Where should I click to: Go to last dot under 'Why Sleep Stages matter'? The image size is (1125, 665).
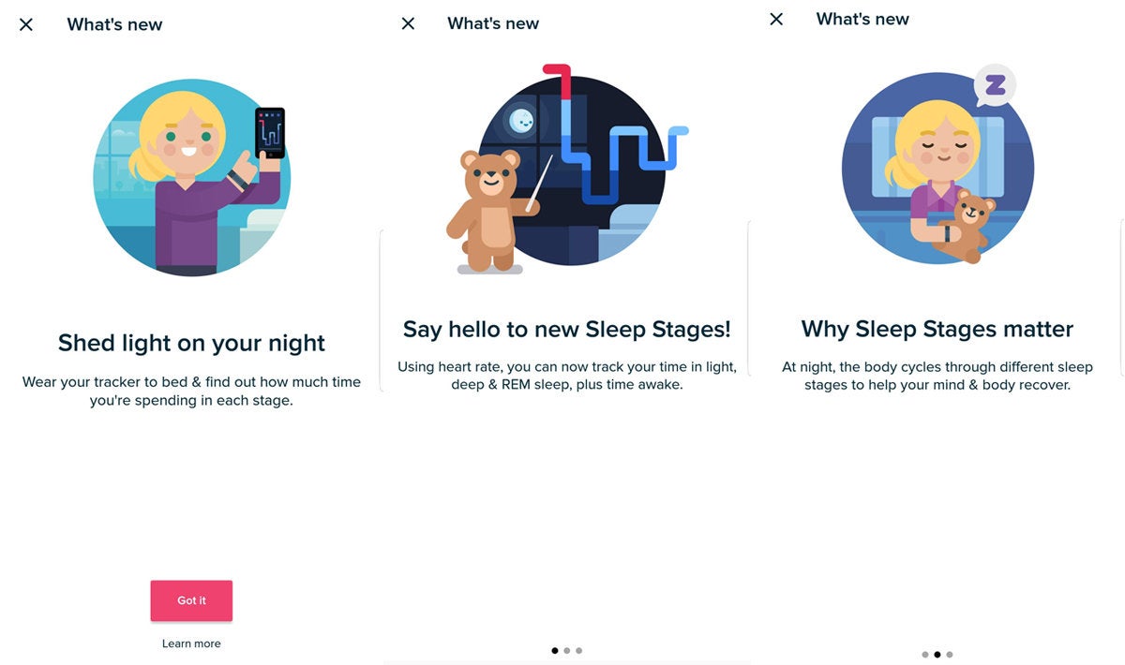(950, 655)
